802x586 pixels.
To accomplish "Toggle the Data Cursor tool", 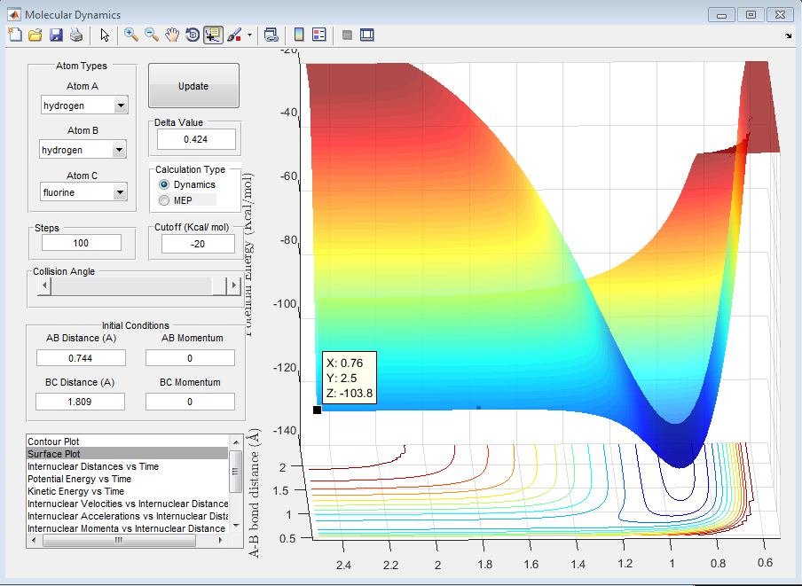I will (x=213, y=35).
